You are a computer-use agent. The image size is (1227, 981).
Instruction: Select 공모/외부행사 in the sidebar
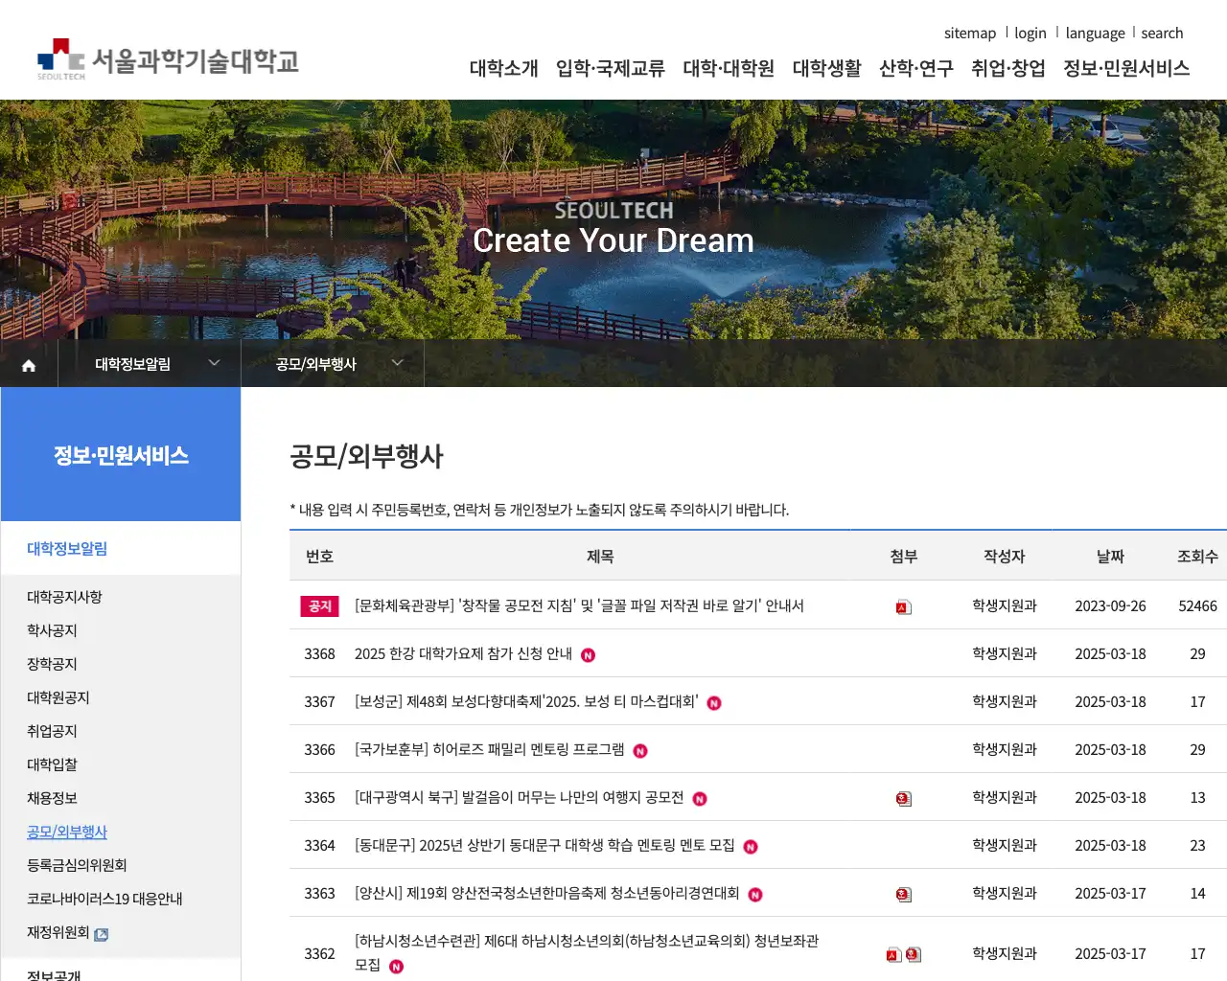coord(67,832)
